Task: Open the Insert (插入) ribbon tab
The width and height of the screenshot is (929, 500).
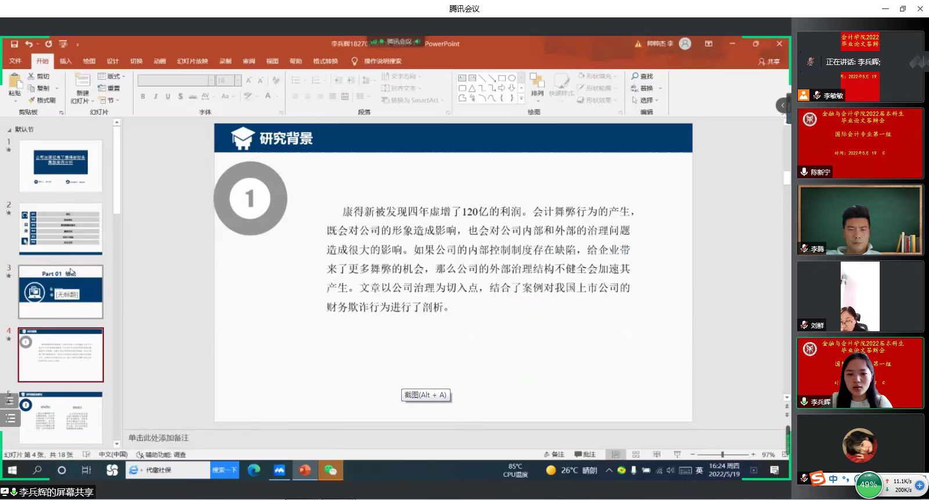Action: click(66, 61)
